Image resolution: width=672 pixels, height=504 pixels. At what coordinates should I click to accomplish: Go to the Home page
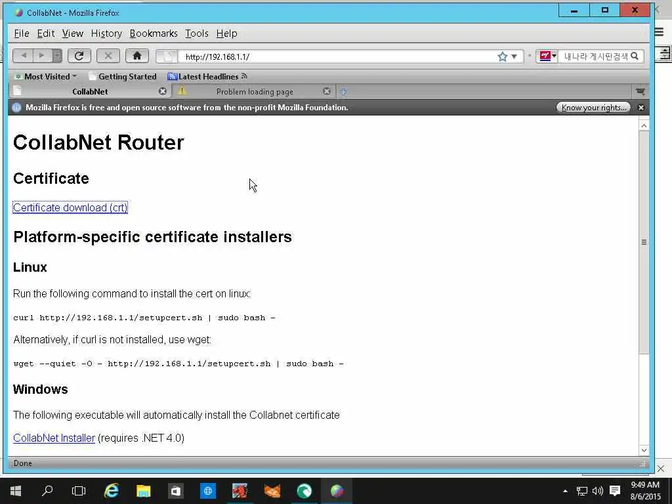(x=137, y=56)
